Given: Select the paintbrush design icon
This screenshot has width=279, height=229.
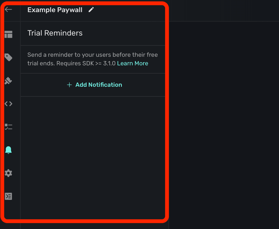Looking at the screenshot, I should coord(8,81).
